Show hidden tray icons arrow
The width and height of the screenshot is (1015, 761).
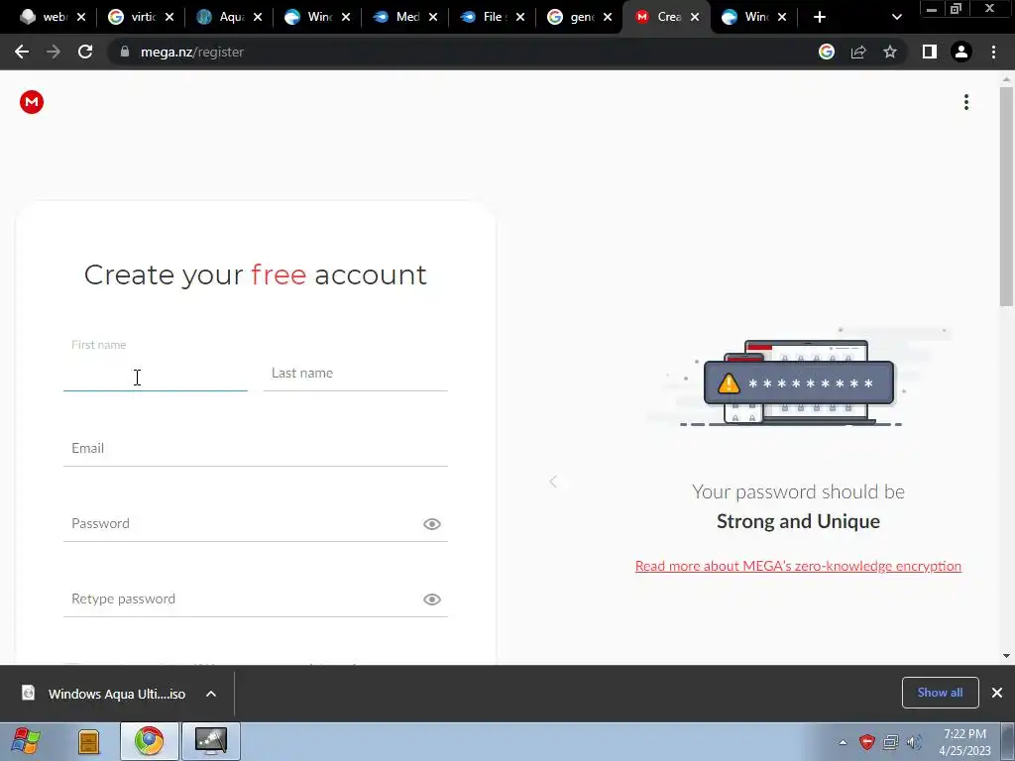pyautogui.click(x=843, y=742)
